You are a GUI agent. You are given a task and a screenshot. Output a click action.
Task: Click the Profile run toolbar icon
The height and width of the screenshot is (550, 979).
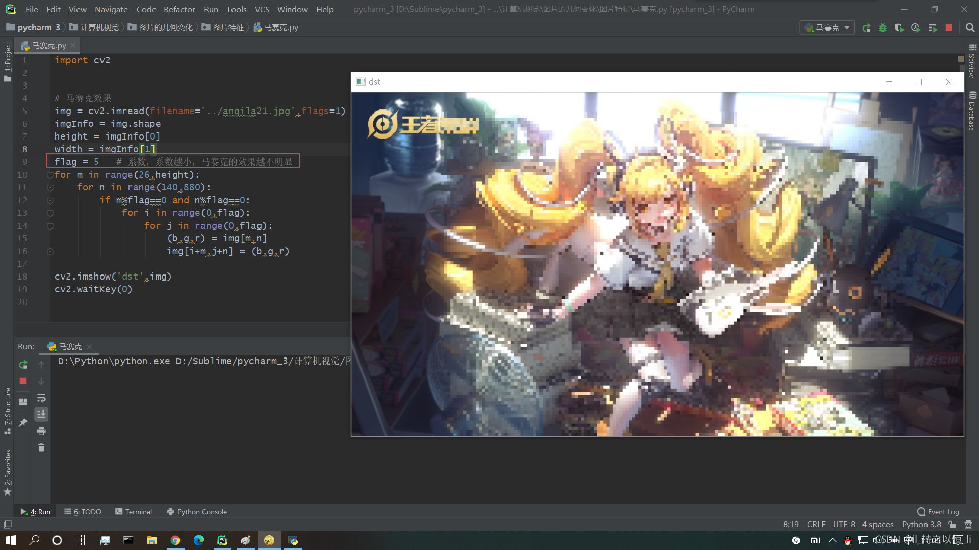pos(916,28)
